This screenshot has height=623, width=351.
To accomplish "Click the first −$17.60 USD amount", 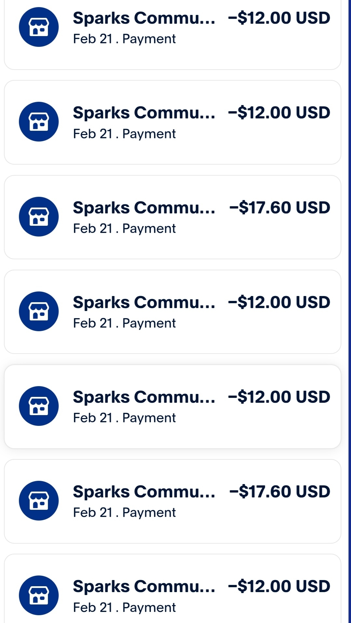I will pyautogui.click(x=280, y=208).
